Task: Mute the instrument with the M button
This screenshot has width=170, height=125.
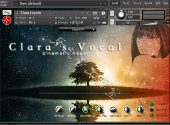Action: (112, 22)
